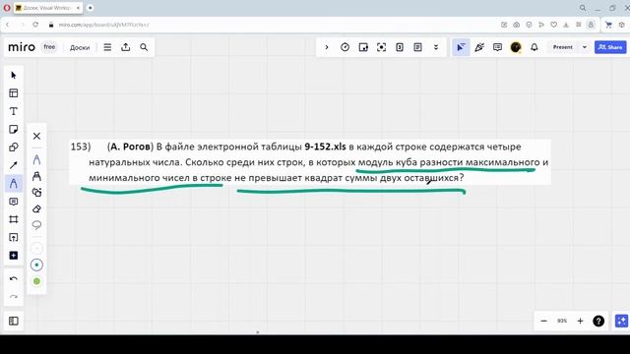Reload the page in browser
The image size is (630, 354).
pyautogui.click(x=35, y=25)
